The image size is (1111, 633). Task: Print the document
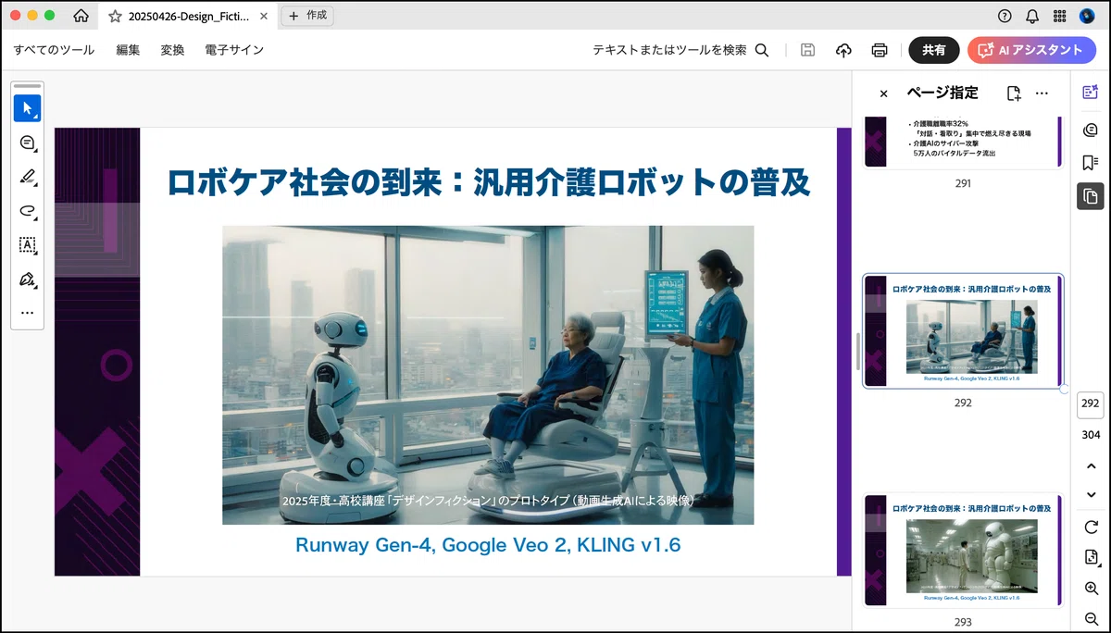[x=880, y=50]
